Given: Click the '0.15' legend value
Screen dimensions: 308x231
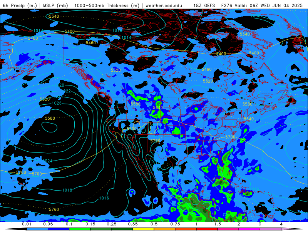Looking at the screenshot, I should (x=90, y=224).
